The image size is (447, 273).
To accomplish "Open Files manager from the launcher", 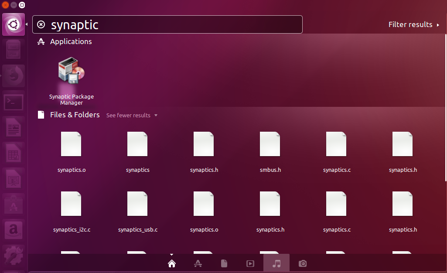I will point(14,50).
